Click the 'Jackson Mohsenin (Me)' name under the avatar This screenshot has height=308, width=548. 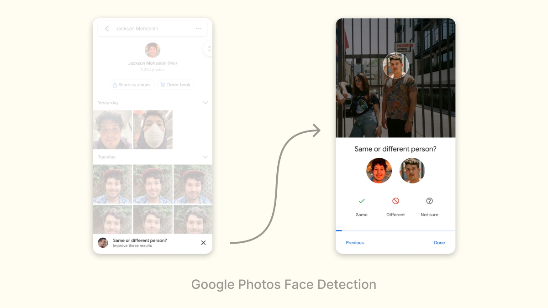point(153,63)
